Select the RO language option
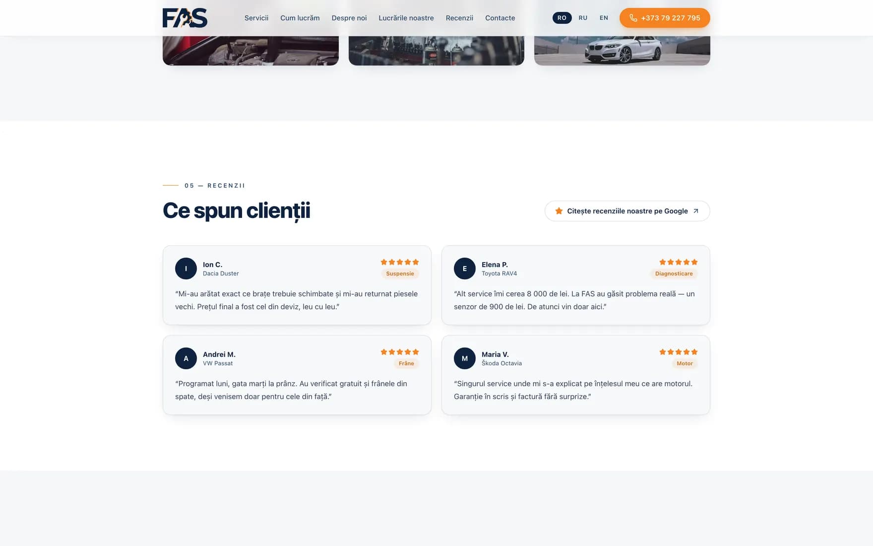This screenshot has height=546, width=873. [562, 18]
